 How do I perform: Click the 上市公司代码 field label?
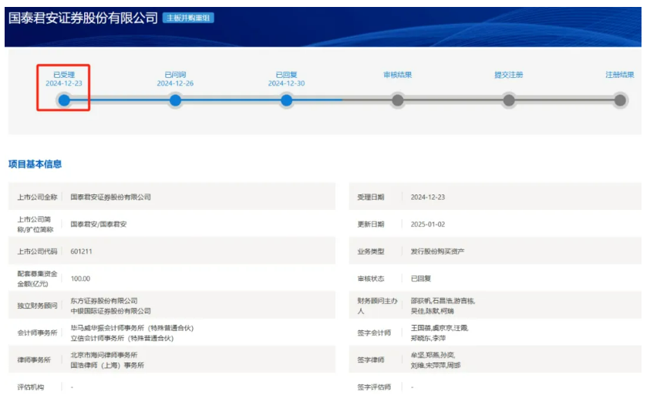(37, 252)
